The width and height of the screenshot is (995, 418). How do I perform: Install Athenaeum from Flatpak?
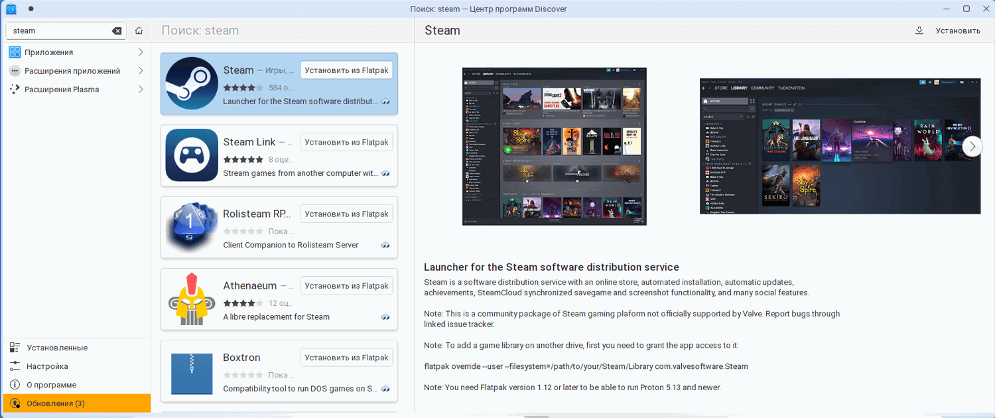click(x=346, y=285)
